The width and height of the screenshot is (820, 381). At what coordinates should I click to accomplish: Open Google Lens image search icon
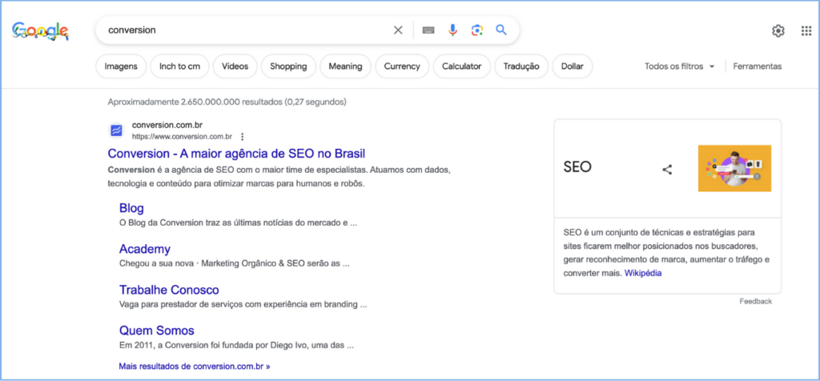(x=476, y=30)
